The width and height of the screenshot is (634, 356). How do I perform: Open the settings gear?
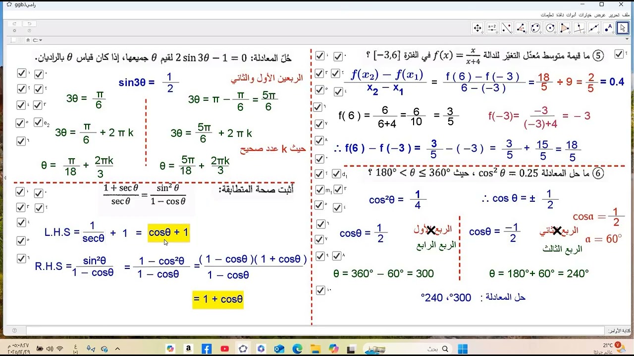(15, 31)
